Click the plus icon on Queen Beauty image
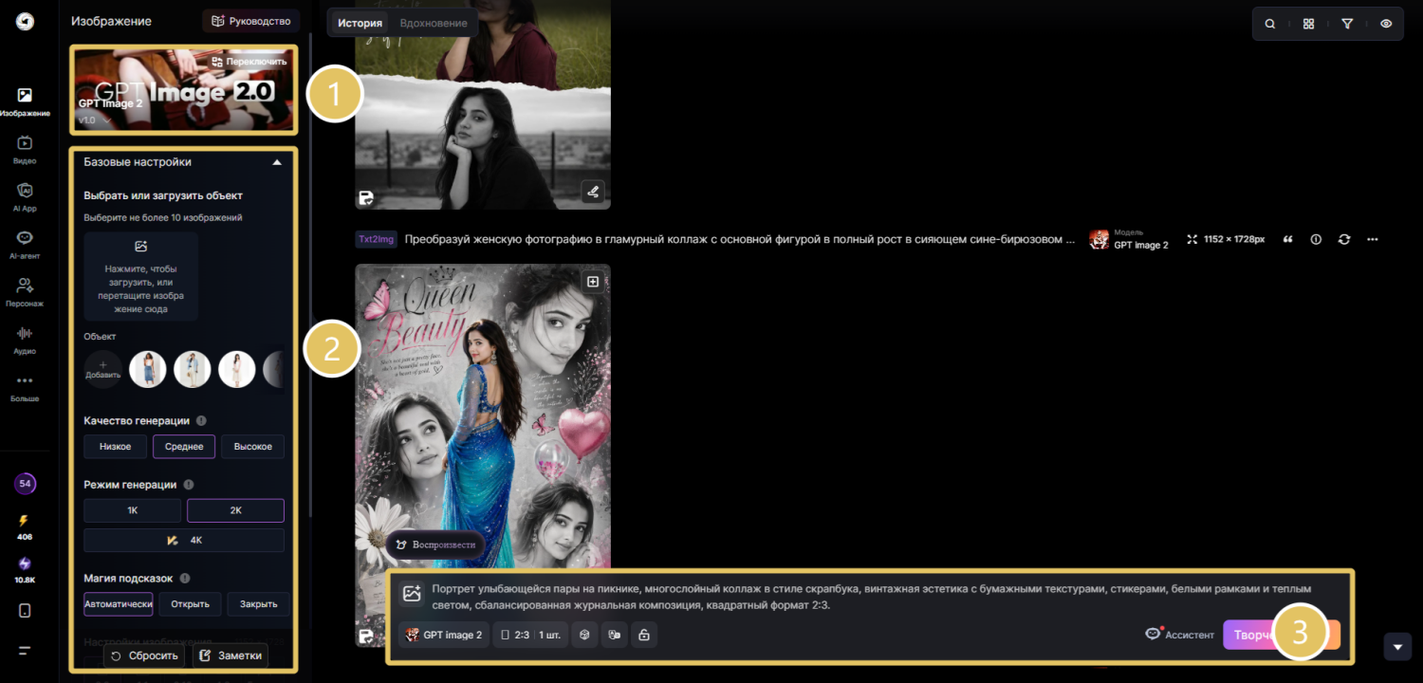 click(593, 282)
